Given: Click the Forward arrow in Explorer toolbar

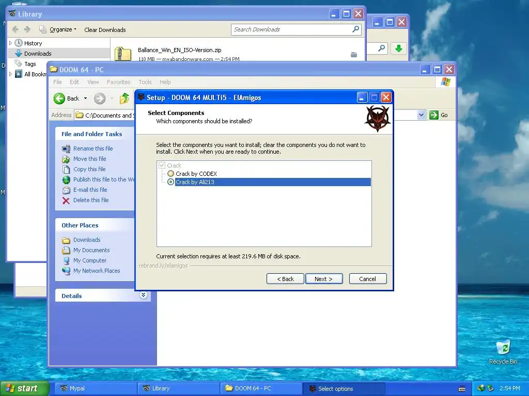Looking at the screenshot, I should click(x=100, y=98).
